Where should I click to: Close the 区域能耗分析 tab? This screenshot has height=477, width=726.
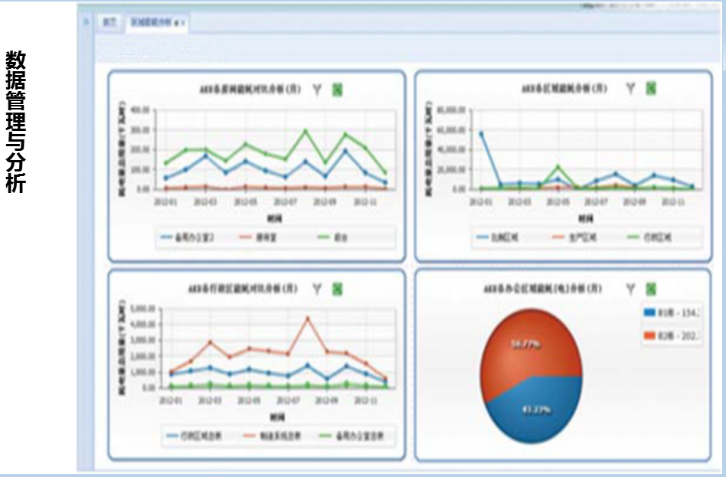[x=182, y=24]
